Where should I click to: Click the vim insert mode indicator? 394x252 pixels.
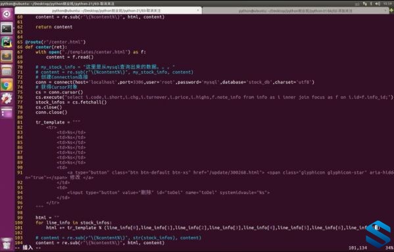coord(28,248)
